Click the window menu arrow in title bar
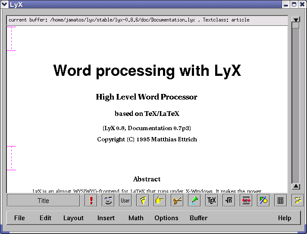This screenshot has width=307, height=234. (4, 4)
